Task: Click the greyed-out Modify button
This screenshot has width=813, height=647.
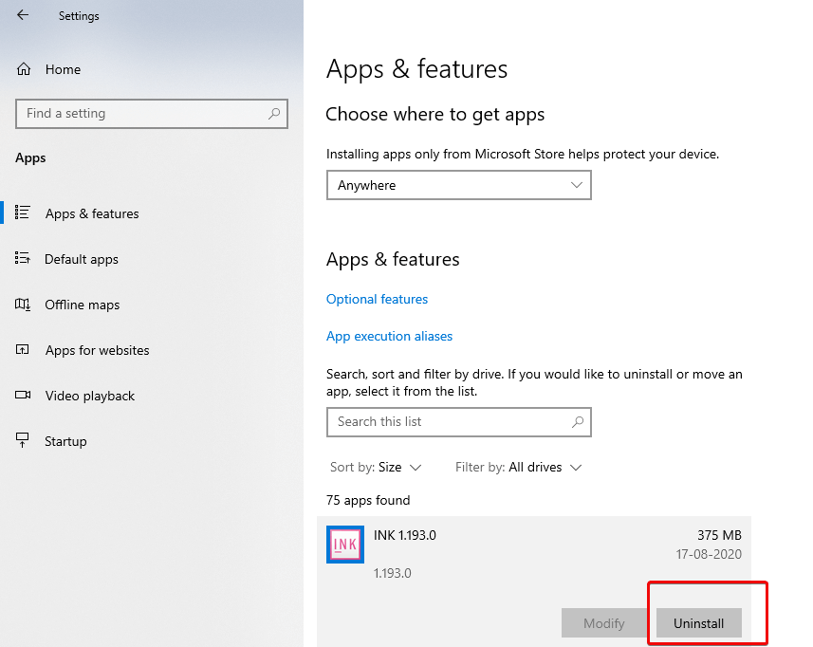Action: [x=604, y=623]
